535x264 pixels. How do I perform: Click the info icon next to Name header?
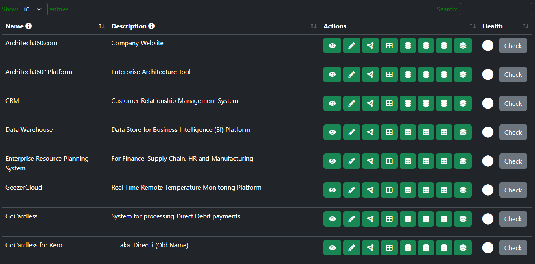tap(29, 26)
